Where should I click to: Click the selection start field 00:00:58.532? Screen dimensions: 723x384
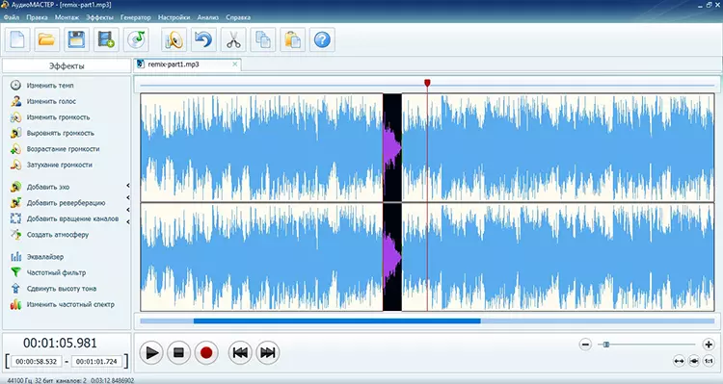37,362
